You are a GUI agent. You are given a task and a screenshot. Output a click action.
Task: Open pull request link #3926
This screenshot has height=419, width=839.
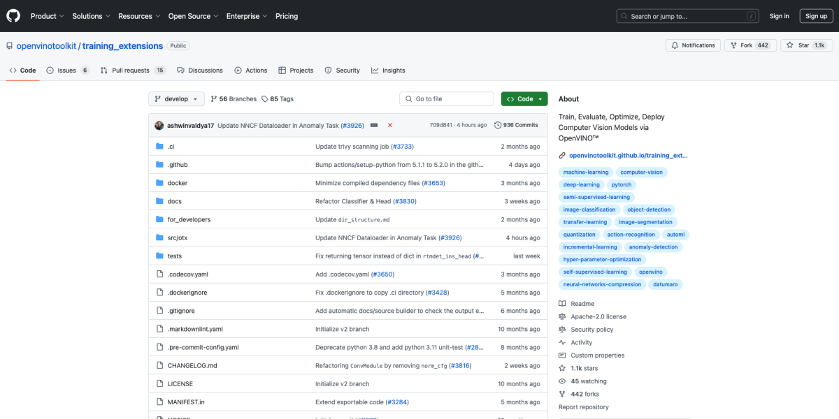coord(352,125)
